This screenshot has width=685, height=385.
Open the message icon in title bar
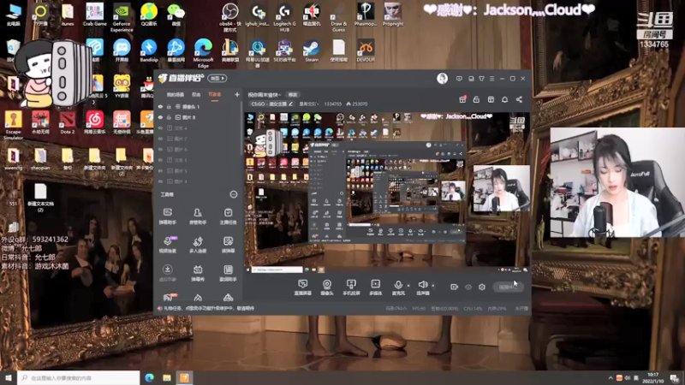coord(459,79)
